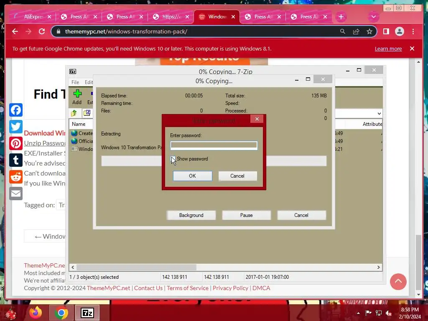428x321 pixels.
Task: Share page on Tumblr icon
Action: click(x=16, y=160)
